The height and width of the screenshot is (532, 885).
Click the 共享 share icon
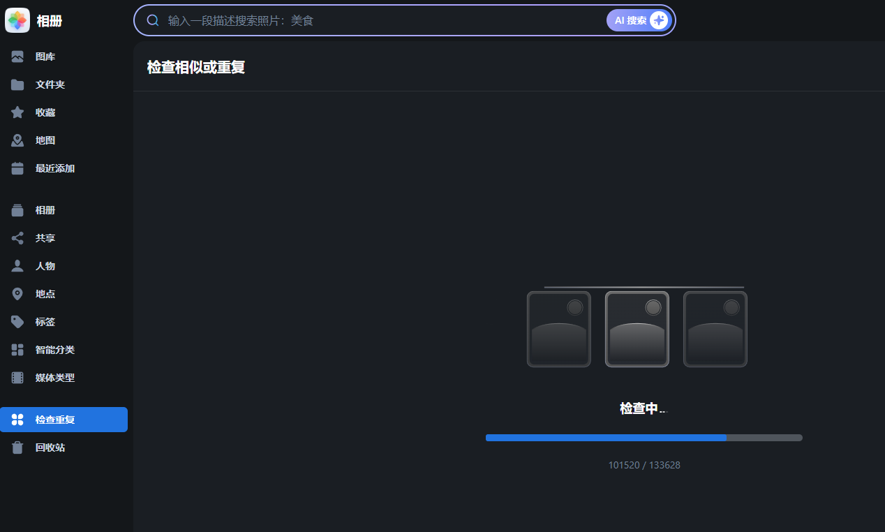[17, 238]
